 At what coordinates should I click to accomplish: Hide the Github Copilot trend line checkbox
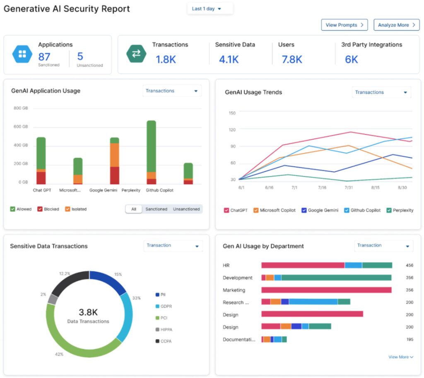pyautogui.click(x=347, y=211)
